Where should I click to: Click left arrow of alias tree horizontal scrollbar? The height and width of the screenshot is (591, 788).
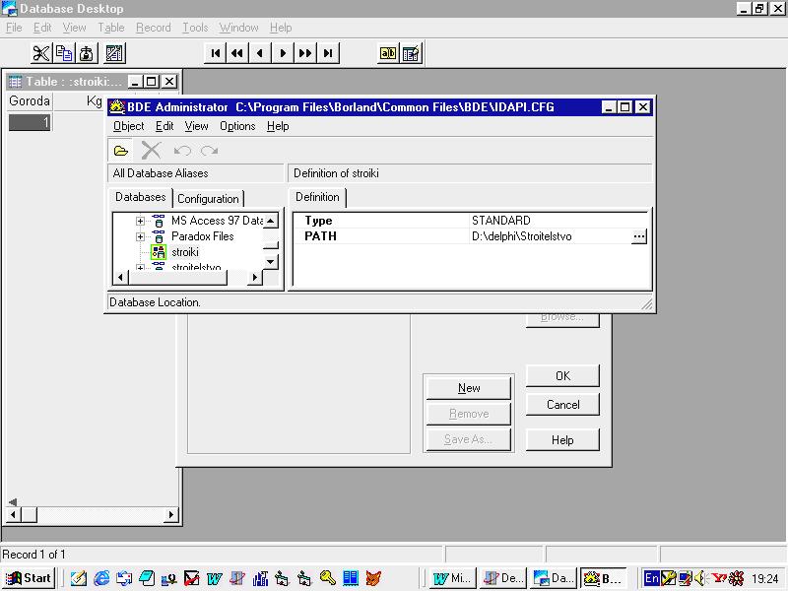pyautogui.click(x=120, y=278)
